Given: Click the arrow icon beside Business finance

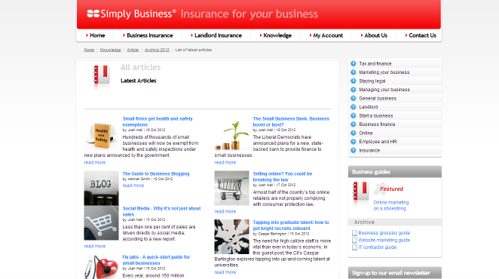Looking at the screenshot, I should 354,124.
